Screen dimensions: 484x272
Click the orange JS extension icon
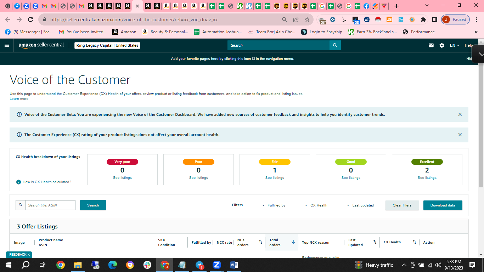pos(389,19)
